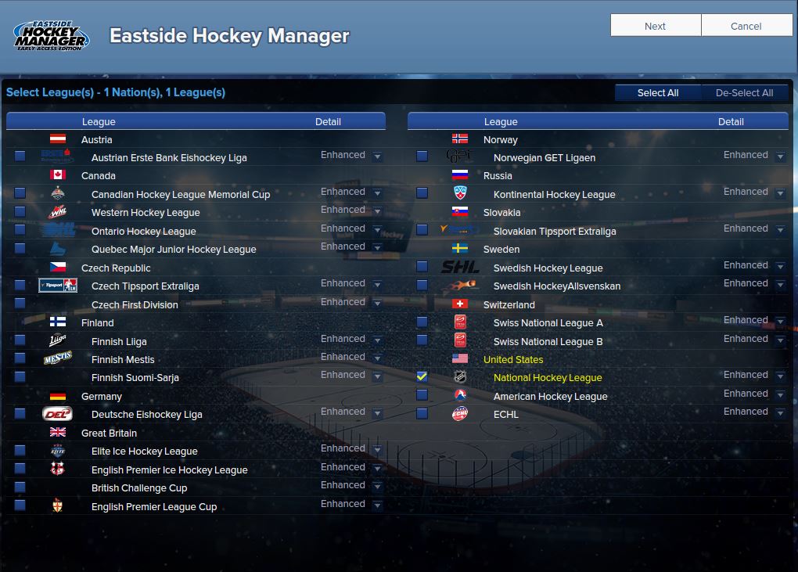Click the Select All button

[658, 92]
